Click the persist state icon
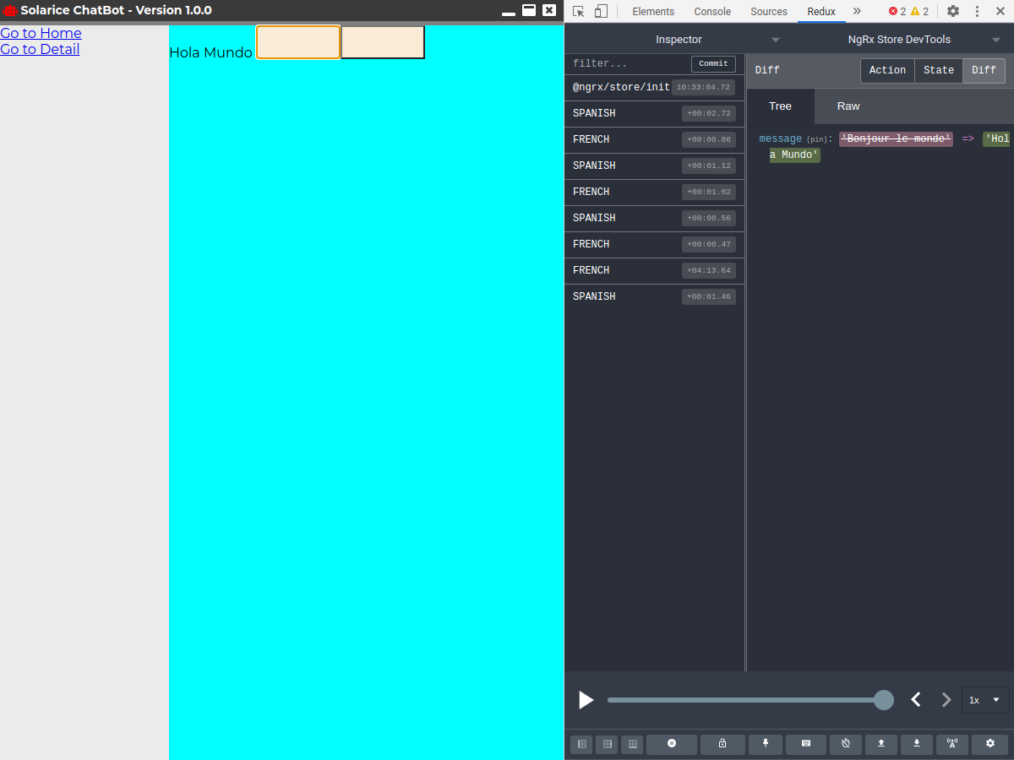 click(846, 744)
